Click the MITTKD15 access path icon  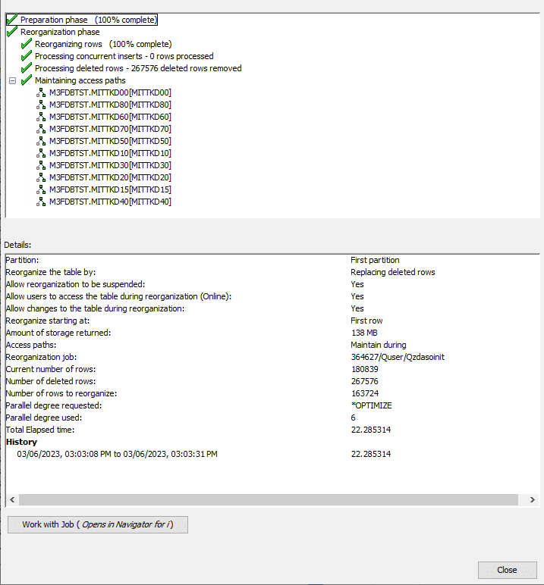click(41, 189)
